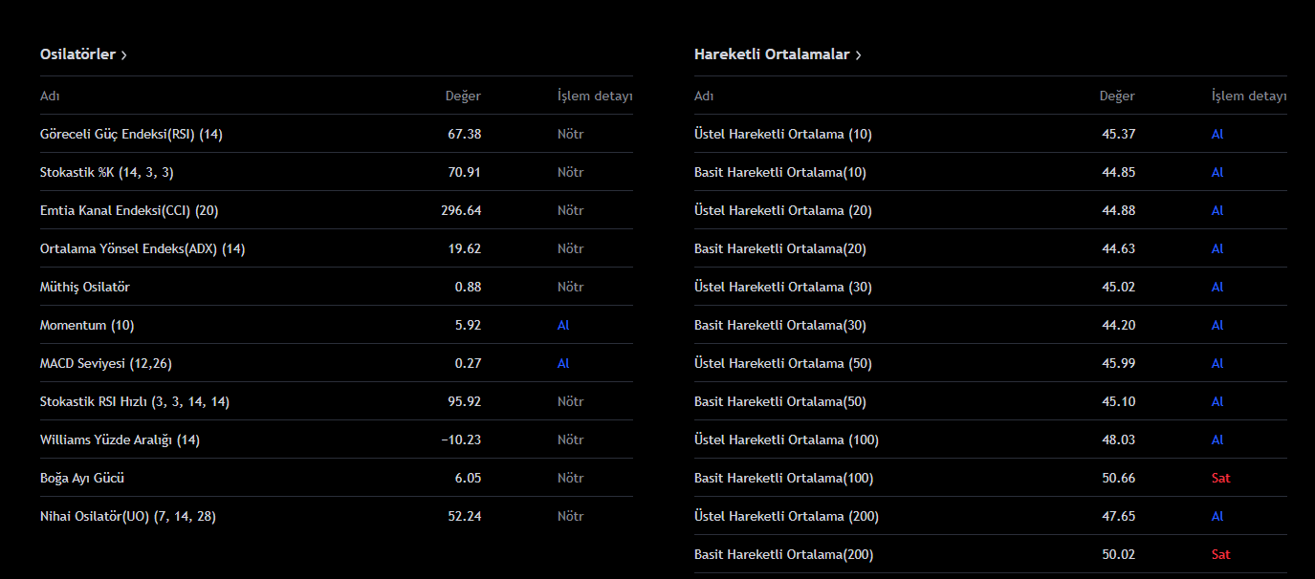Screen dimensions: 1315x579
Task: Click the İşlem detayı column header under Osilatörler
Action: (x=595, y=96)
